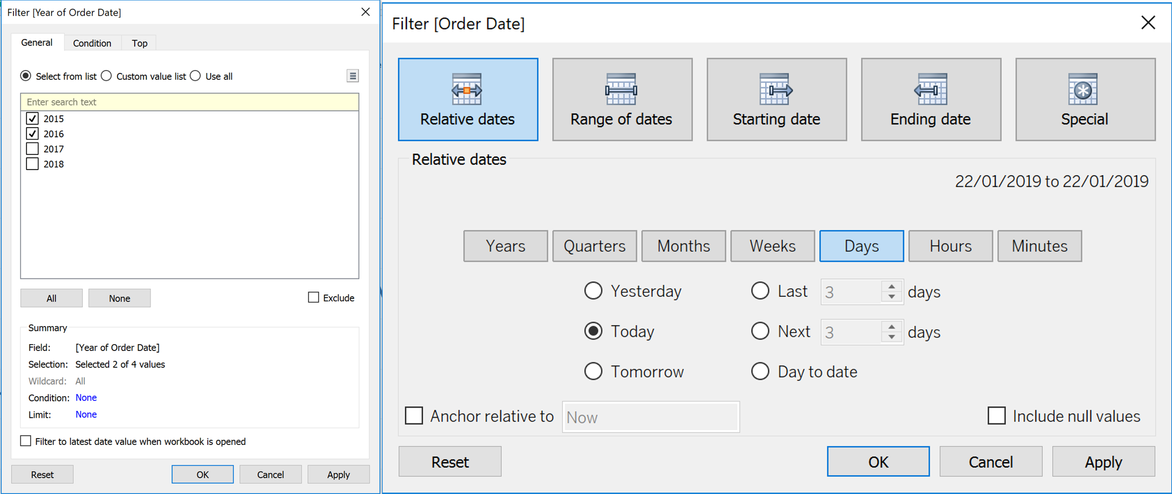Click Apply in Order Date dialog
1172x494 pixels.
pyautogui.click(x=1104, y=462)
